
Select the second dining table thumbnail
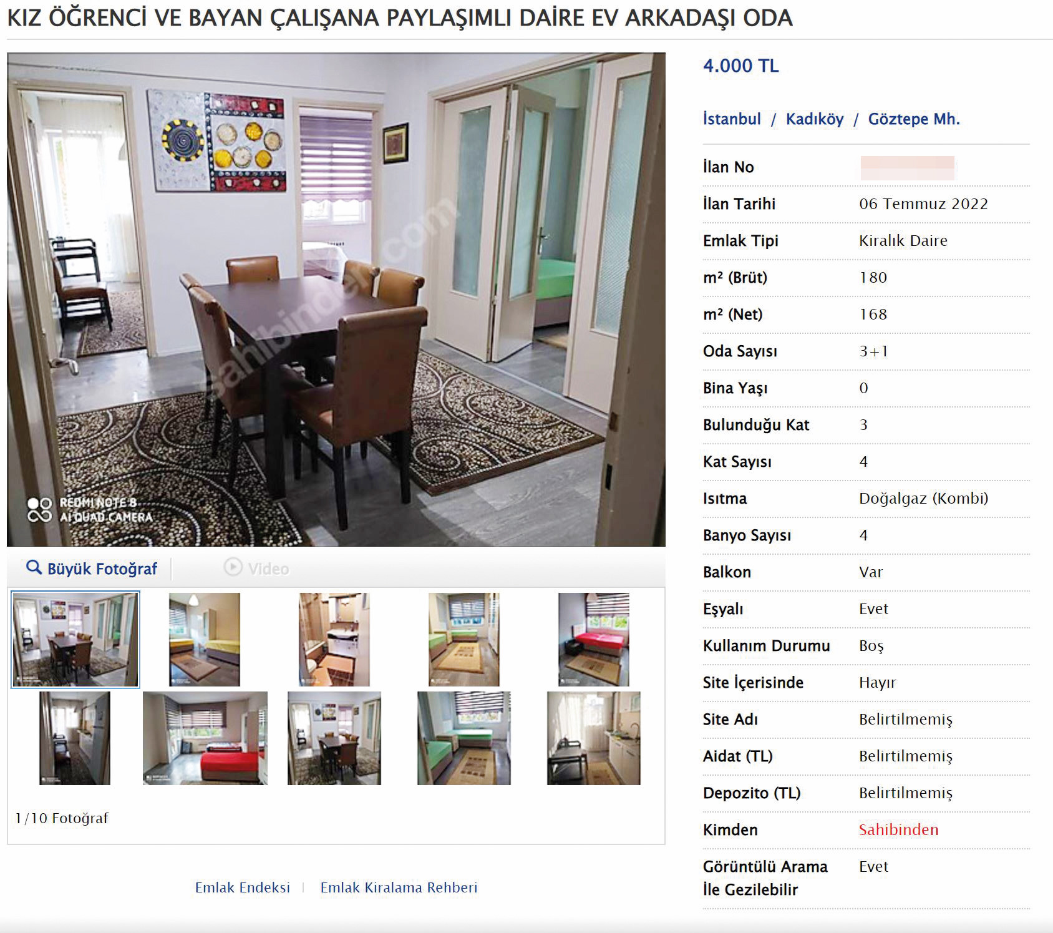334,738
